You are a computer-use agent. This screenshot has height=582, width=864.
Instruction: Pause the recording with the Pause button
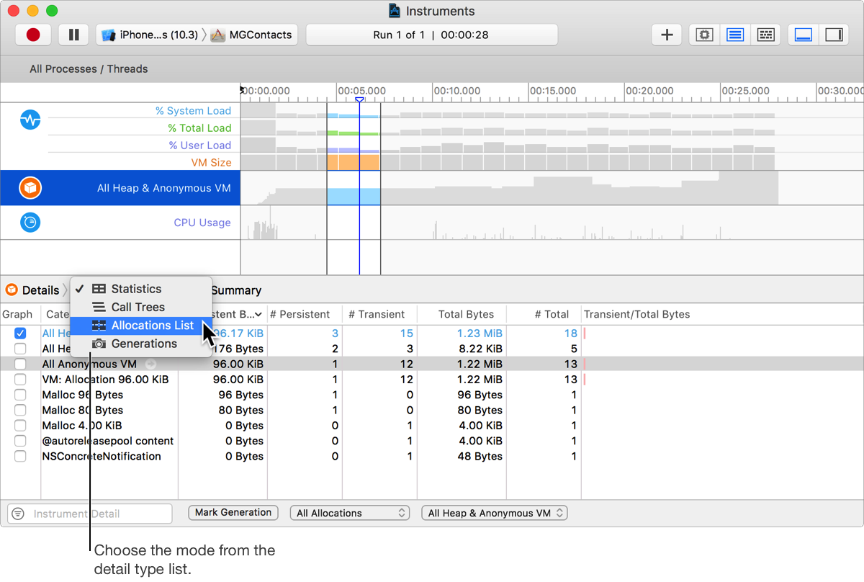click(73, 35)
